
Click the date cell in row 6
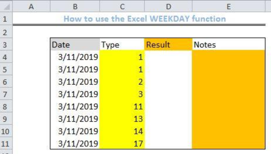[x=75, y=82]
